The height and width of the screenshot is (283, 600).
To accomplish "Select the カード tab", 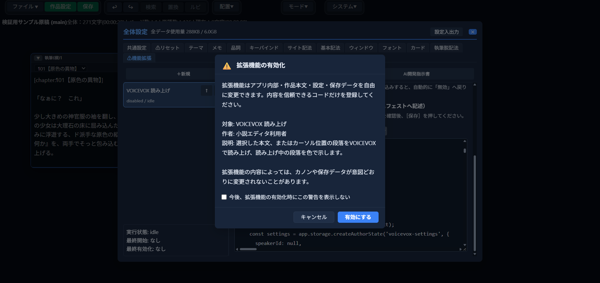I will point(418,48).
